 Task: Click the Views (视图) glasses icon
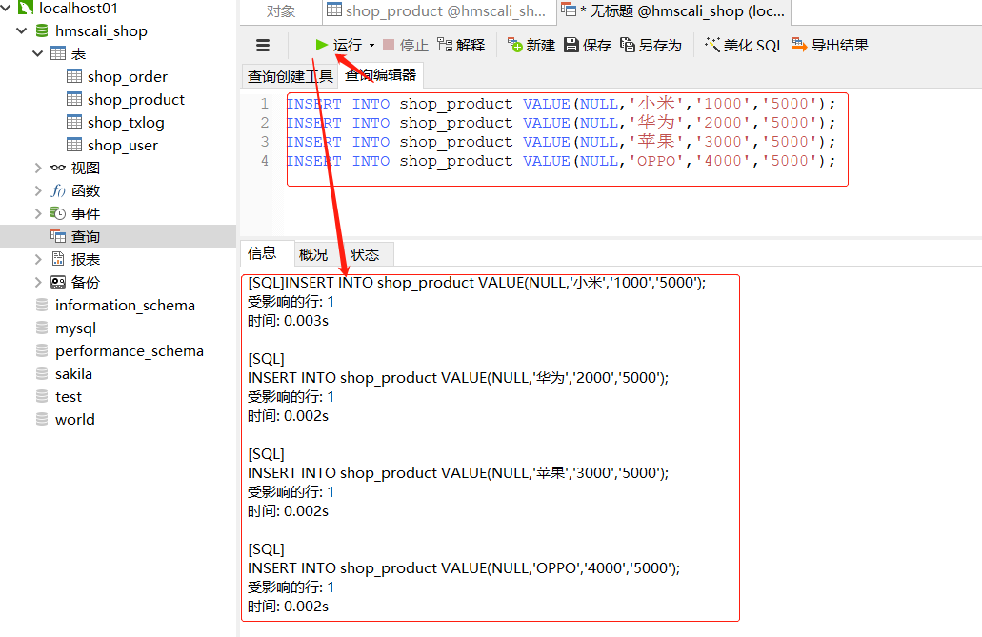pos(57,168)
